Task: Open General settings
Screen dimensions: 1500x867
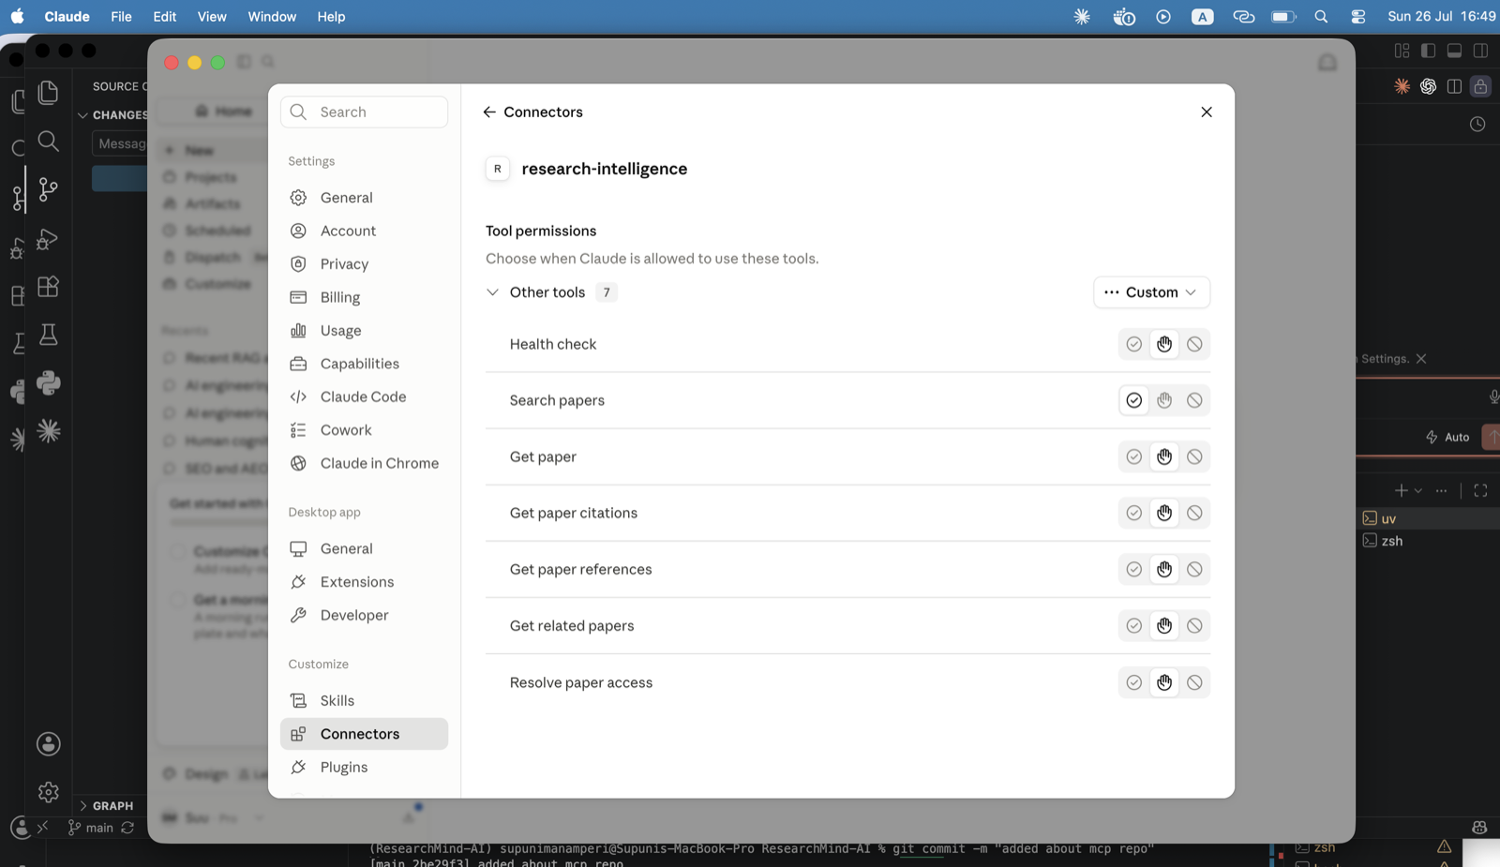Action: pos(364,198)
